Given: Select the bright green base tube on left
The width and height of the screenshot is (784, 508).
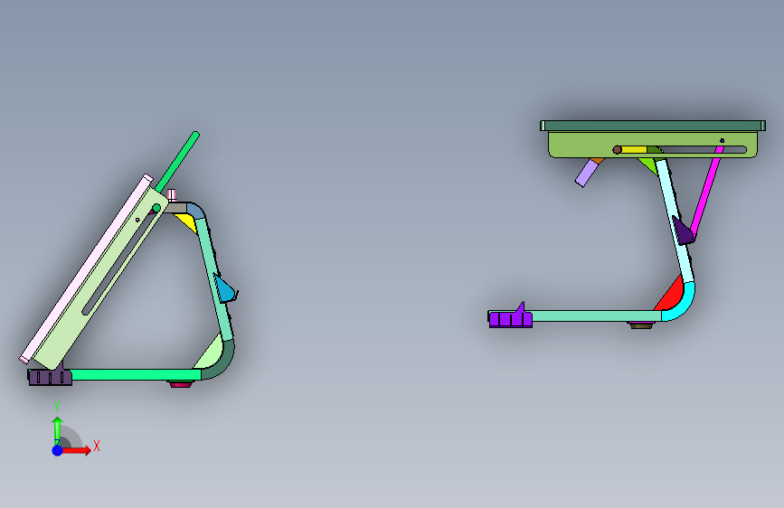Looking at the screenshot, I should (x=135, y=374).
